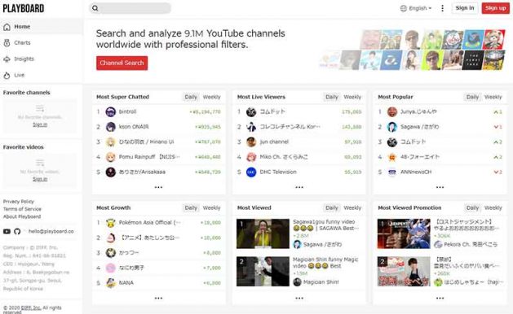Open Playboard's GitHub icon link

(x=17, y=231)
